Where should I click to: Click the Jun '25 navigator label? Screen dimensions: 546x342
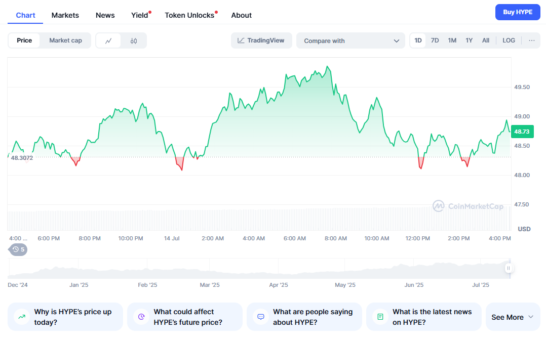point(414,285)
